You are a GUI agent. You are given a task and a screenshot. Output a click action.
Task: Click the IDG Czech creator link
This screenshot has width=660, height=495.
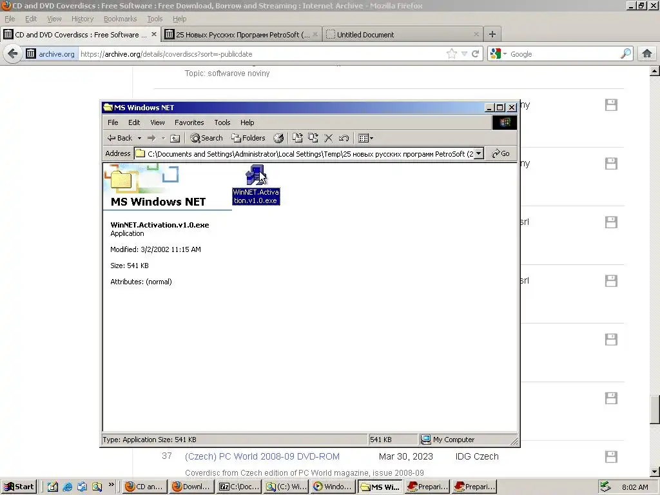pos(477,457)
